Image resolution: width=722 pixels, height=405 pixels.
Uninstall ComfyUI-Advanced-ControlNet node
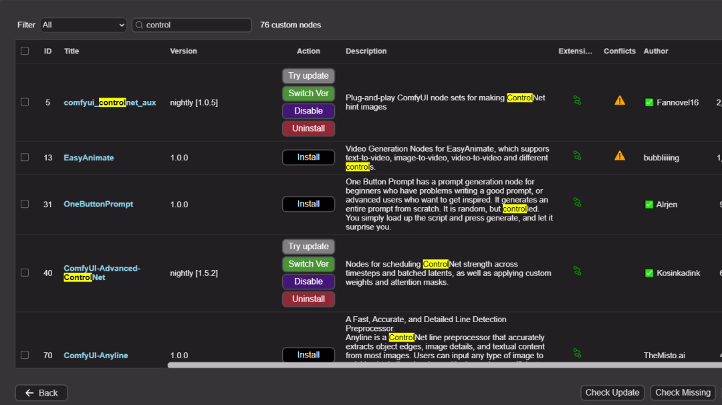pyautogui.click(x=308, y=299)
